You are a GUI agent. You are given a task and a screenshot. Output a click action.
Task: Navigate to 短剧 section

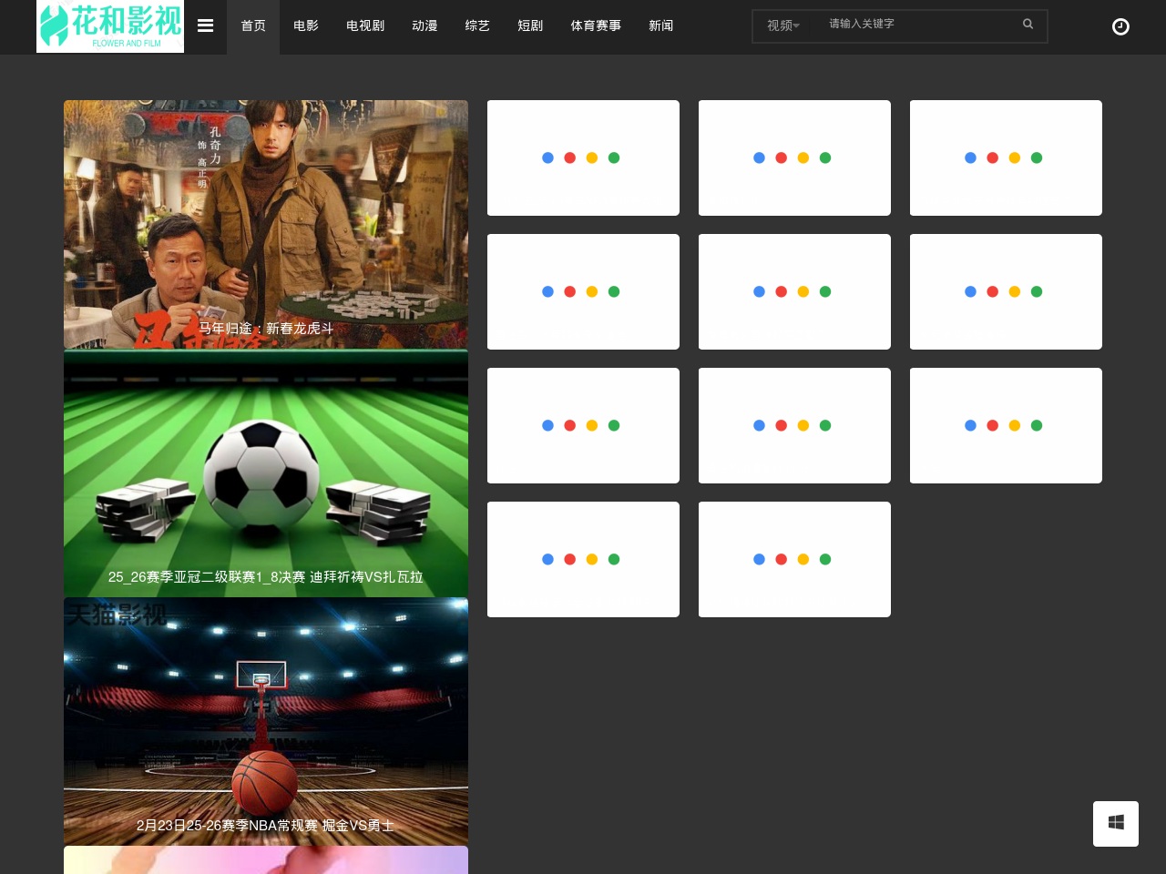coord(530,26)
